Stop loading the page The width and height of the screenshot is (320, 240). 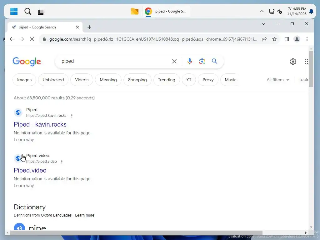click(x=32, y=39)
